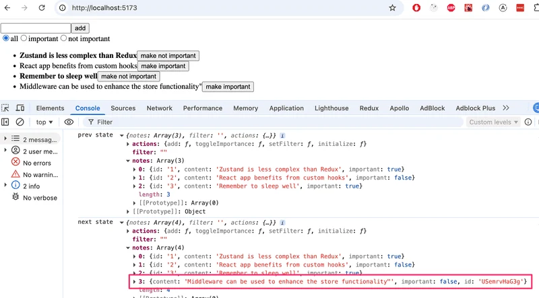539x298 pixels.
Task: Bookmark this page with the star
Action: click(392, 7)
